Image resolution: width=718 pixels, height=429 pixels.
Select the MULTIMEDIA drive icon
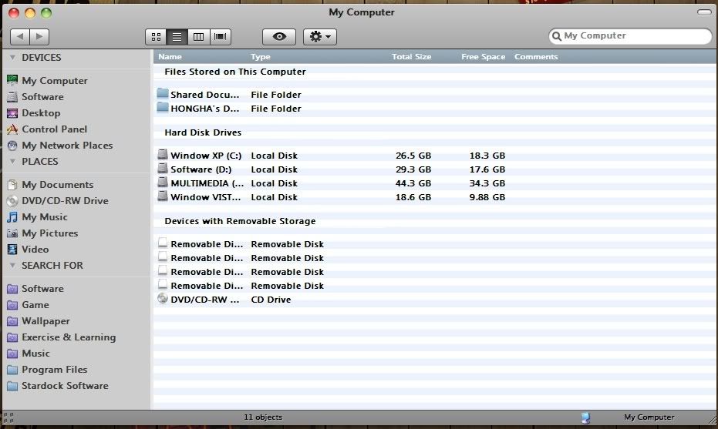pyautogui.click(x=163, y=182)
